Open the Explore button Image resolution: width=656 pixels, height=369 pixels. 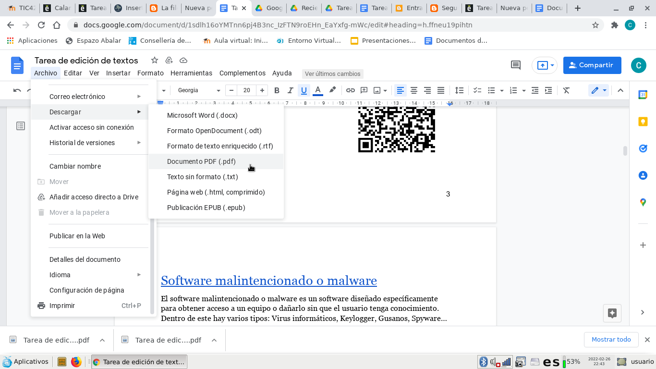tap(612, 313)
